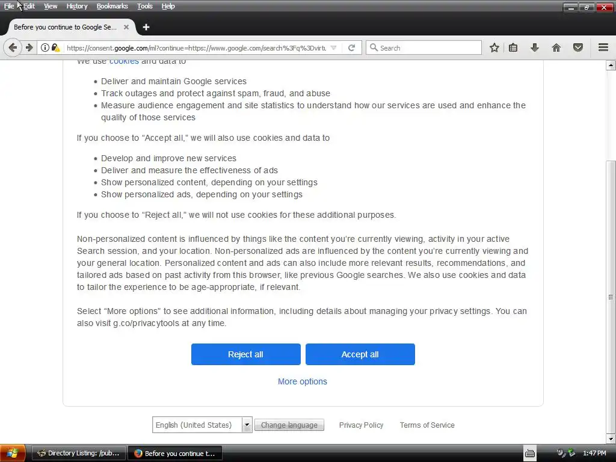Click 'Track outages and protect against spam' line

tap(215, 93)
